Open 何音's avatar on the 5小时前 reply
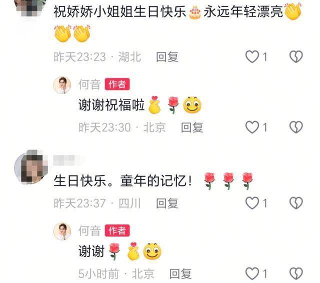 [62, 231]
